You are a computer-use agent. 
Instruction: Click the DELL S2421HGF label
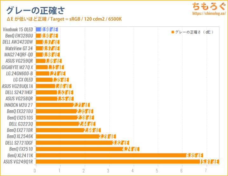click(x=19, y=92)
